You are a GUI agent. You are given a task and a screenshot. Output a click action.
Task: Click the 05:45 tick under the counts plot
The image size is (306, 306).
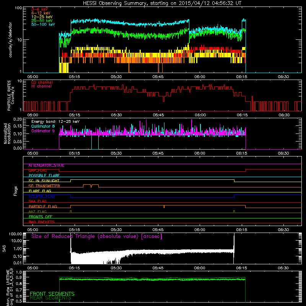click(158, 77)
